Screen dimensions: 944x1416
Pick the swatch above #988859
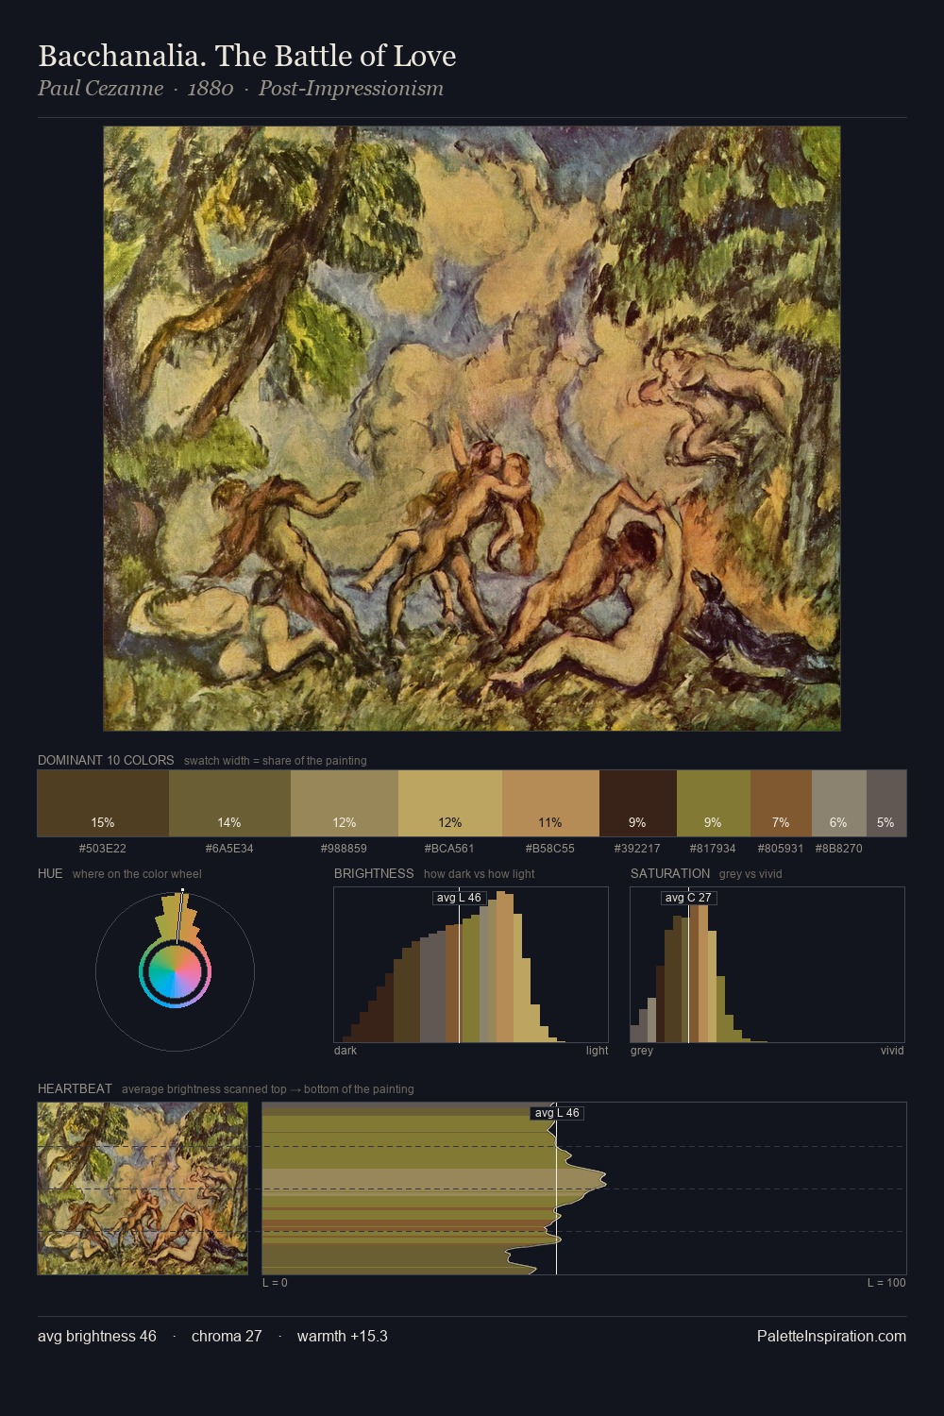point(345,803)
